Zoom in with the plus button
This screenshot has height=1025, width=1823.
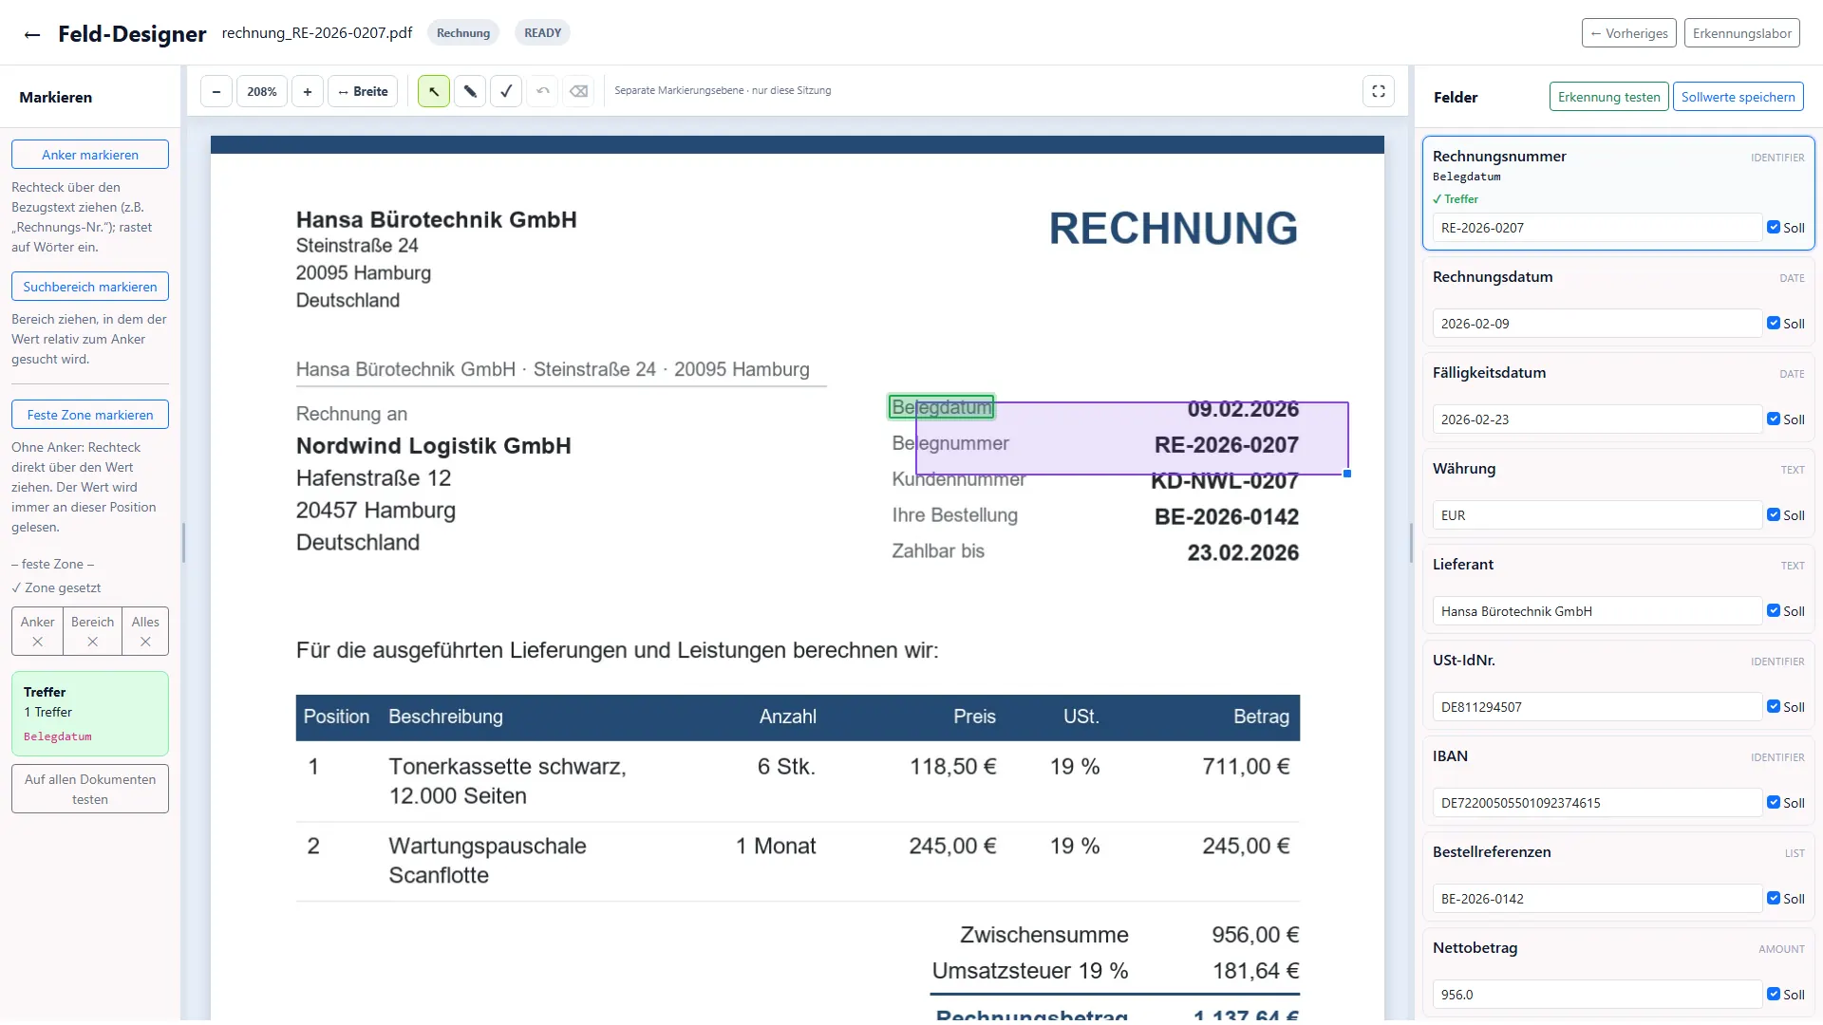308,91
